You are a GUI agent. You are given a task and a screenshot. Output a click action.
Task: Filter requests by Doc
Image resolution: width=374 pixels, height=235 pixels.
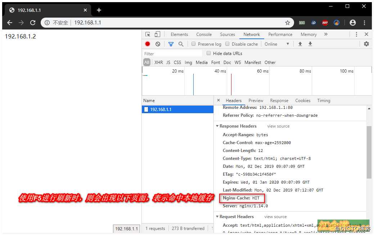(x=227, y=63)
